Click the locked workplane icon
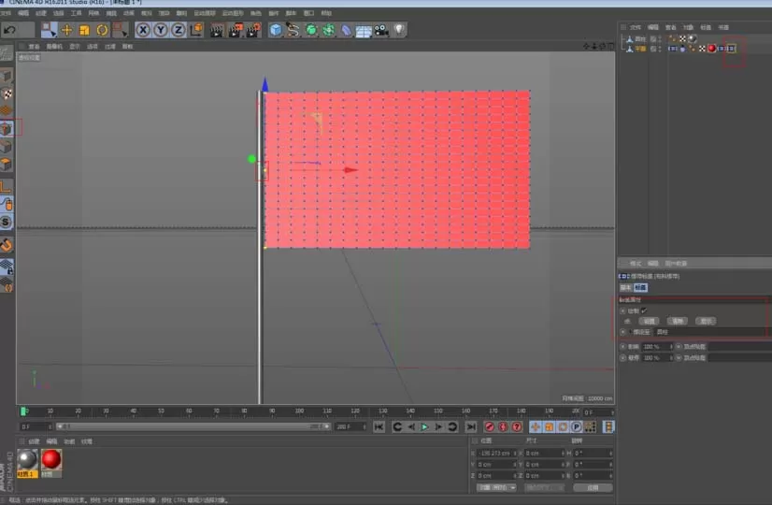Viewport: 772px width, 505px height. click(7, 267)
